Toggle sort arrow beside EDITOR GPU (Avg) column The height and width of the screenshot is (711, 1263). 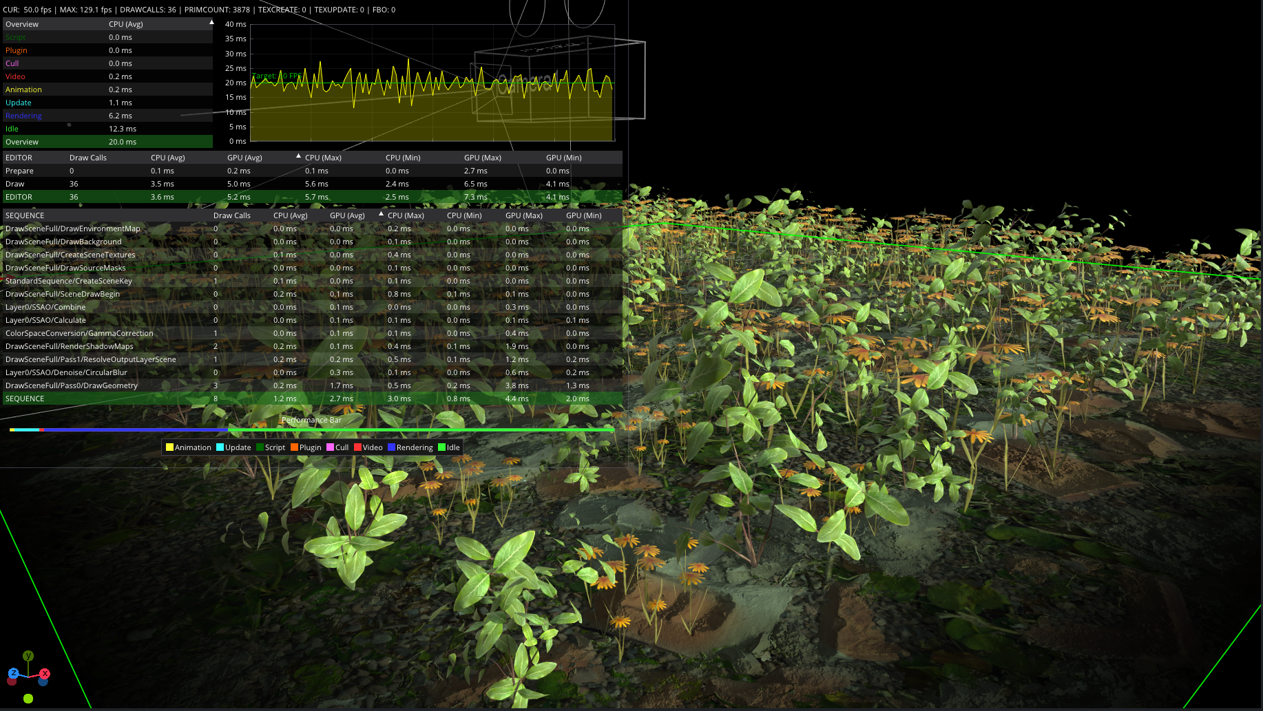pos(298,157)
